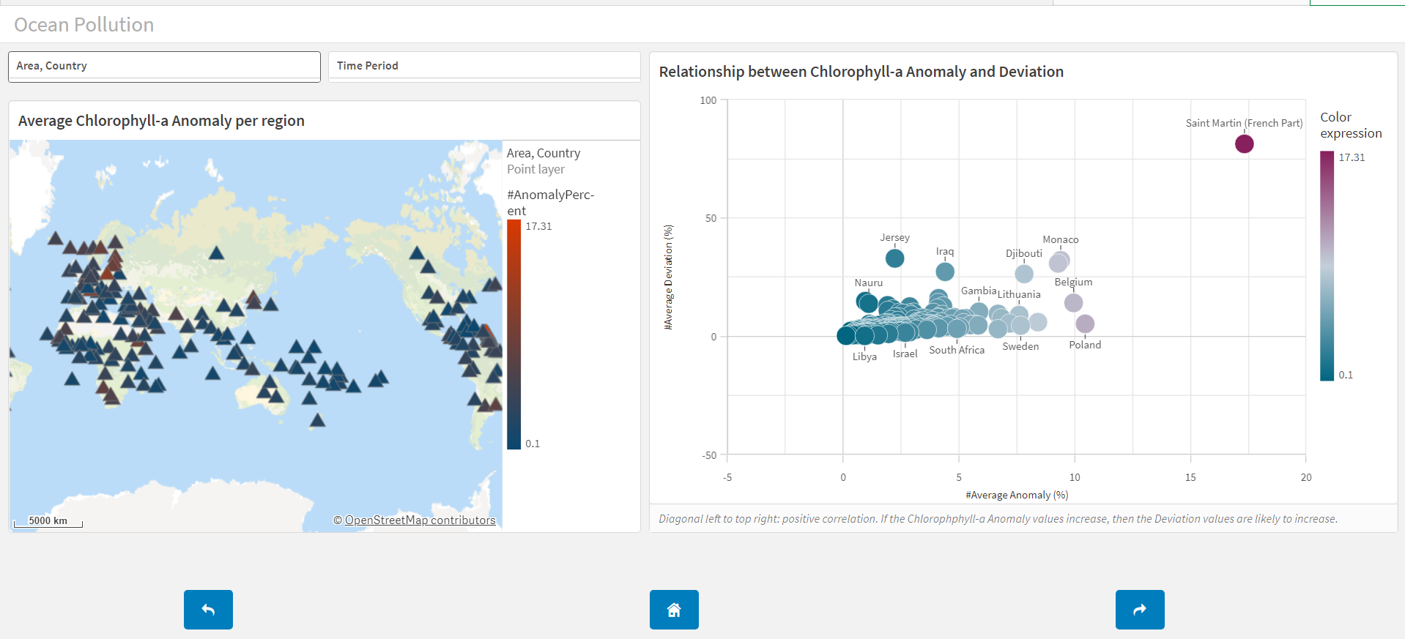Click the scatter plot chart title
This screenshot has height=639, width=1405.
(861, 72)
